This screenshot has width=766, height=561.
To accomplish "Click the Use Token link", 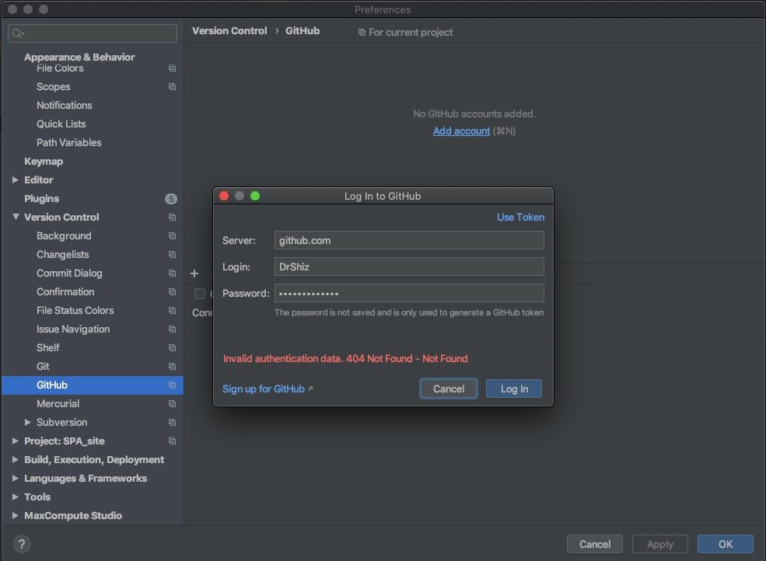I will [x=520, y=218].
